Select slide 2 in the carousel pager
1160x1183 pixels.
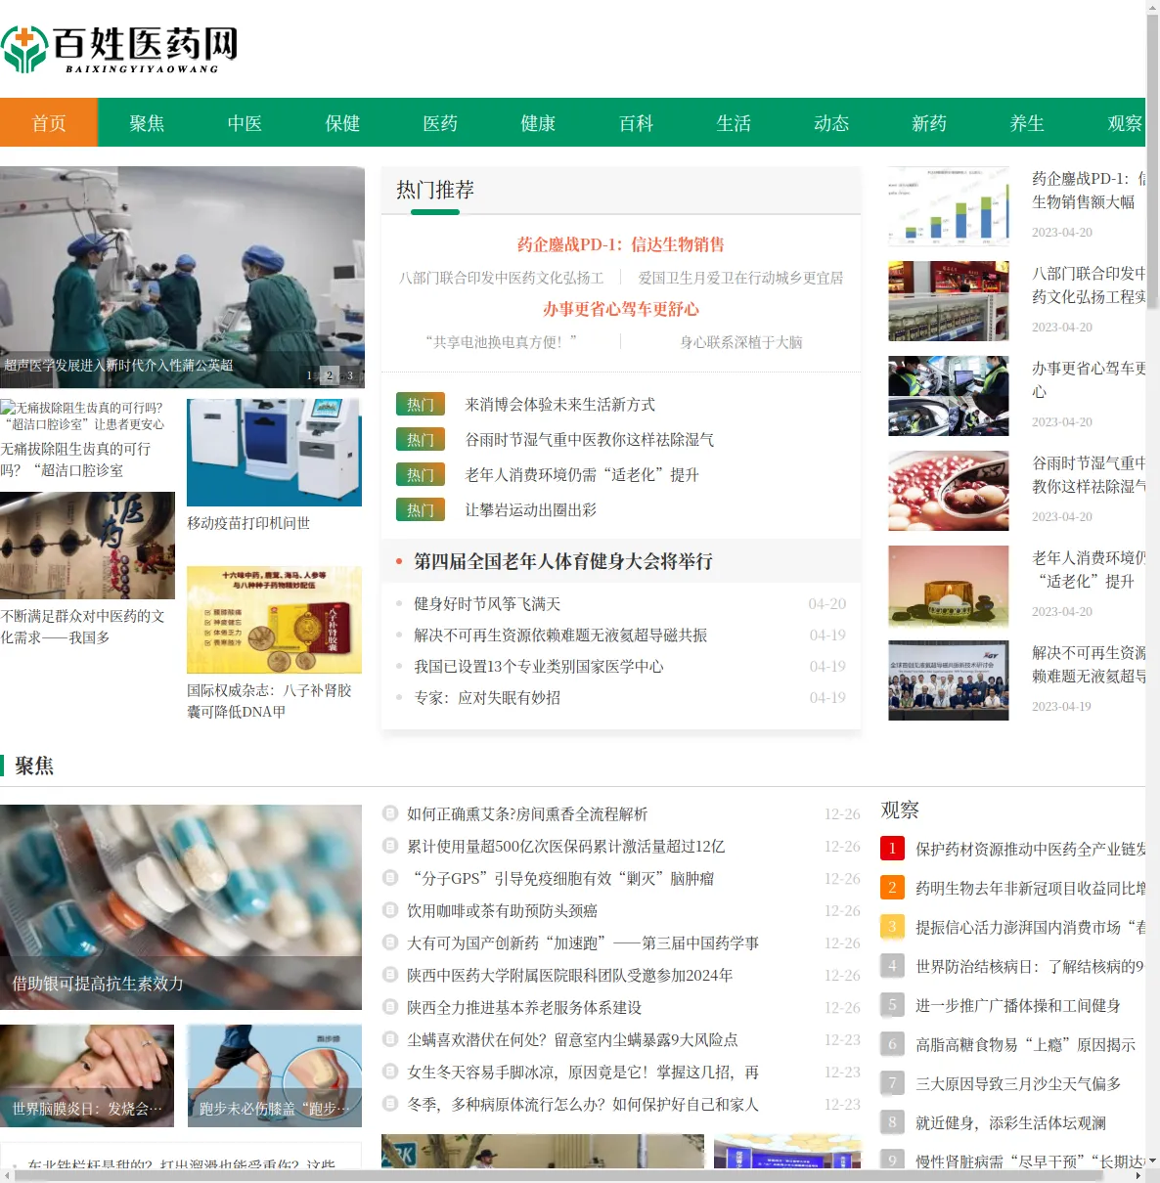click(x=330, y=375)
